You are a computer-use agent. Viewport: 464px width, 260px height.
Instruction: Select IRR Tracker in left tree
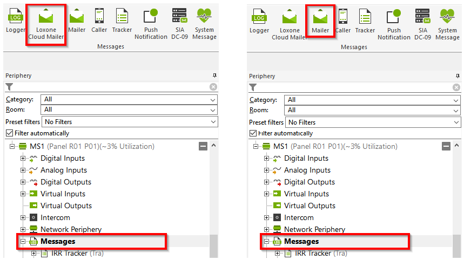(77, 253)
